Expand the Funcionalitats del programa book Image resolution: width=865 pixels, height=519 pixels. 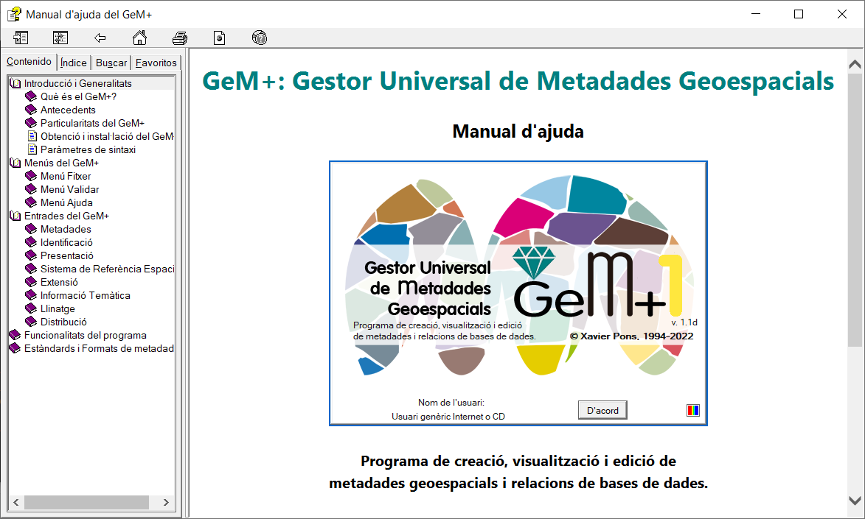(x=15, y=335)
